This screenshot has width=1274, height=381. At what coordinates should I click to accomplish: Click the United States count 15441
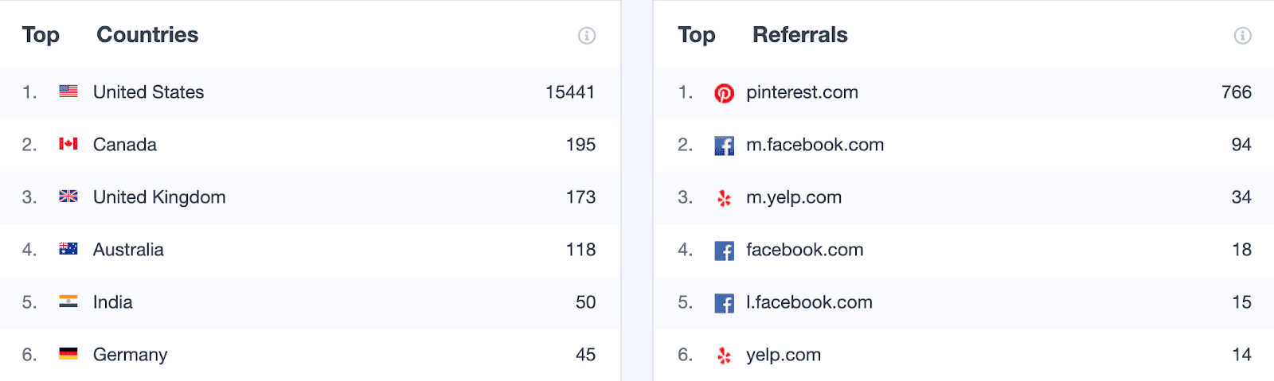pyautogui.click(x=570, y=92)
